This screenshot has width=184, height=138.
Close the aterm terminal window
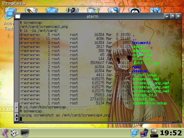pyautogui.click(x=178, y=16)
